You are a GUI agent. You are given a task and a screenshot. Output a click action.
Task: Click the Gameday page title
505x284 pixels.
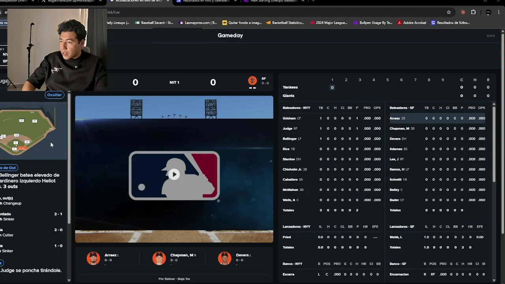[x=230, y=35]
